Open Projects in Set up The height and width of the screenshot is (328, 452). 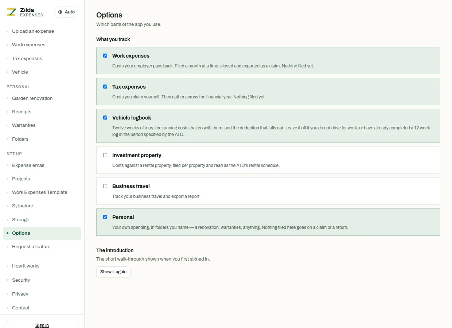pos(42,179)
